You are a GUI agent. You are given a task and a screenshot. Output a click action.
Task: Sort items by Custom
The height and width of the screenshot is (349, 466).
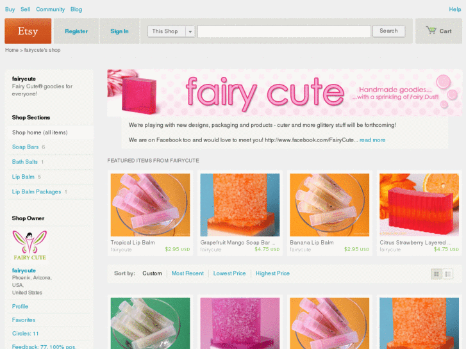coord(152,273)
